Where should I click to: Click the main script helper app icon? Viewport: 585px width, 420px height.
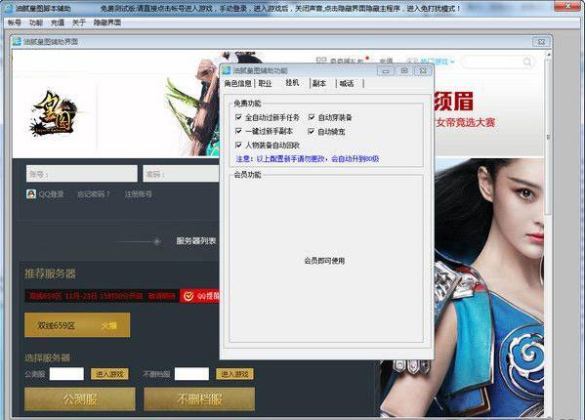[8, 8]
